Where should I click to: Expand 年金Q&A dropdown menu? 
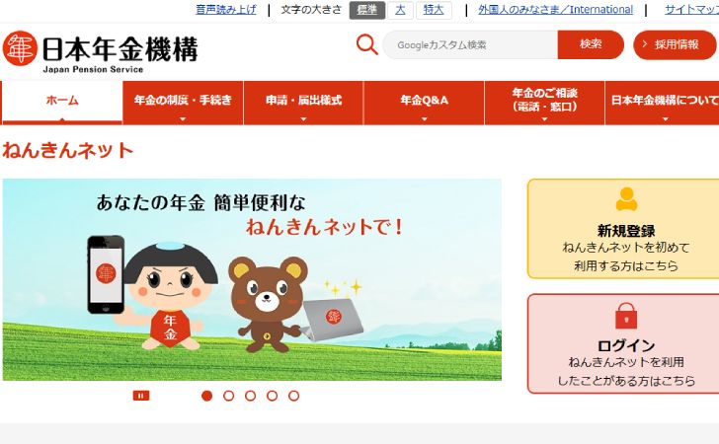[424, 103]
